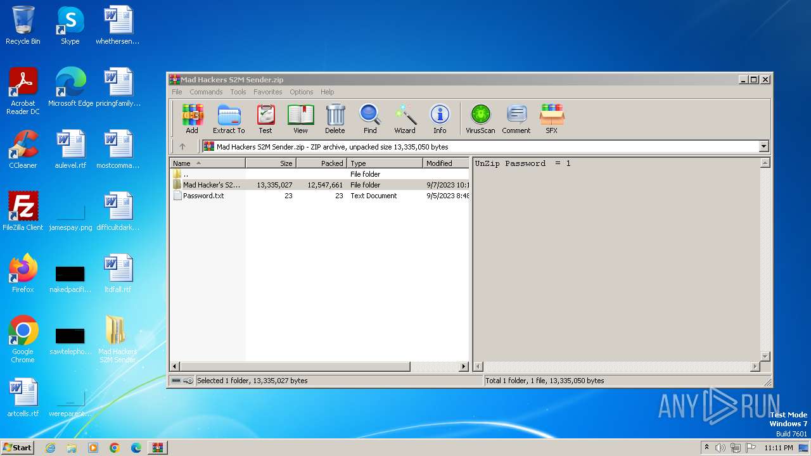Click the Extract To toolbar icon
Viewport: 811px width, 456px height.
[x=229, y=119]
